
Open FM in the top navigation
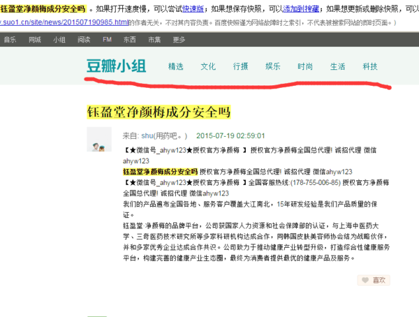pos(107,40)
